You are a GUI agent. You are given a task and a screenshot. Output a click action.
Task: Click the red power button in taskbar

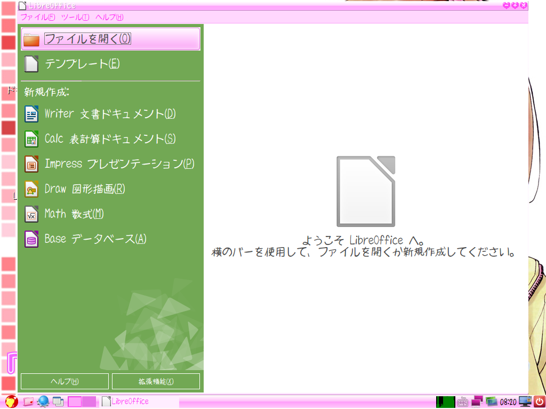point(539,402)
